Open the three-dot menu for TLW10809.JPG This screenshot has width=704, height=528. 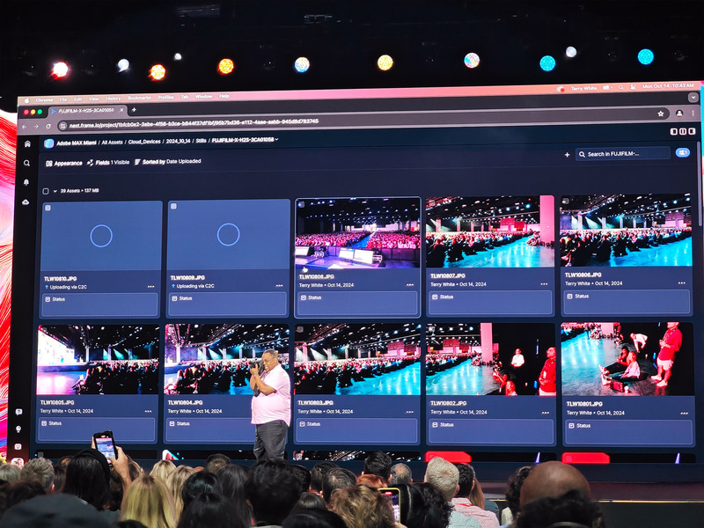pos(279,285)
